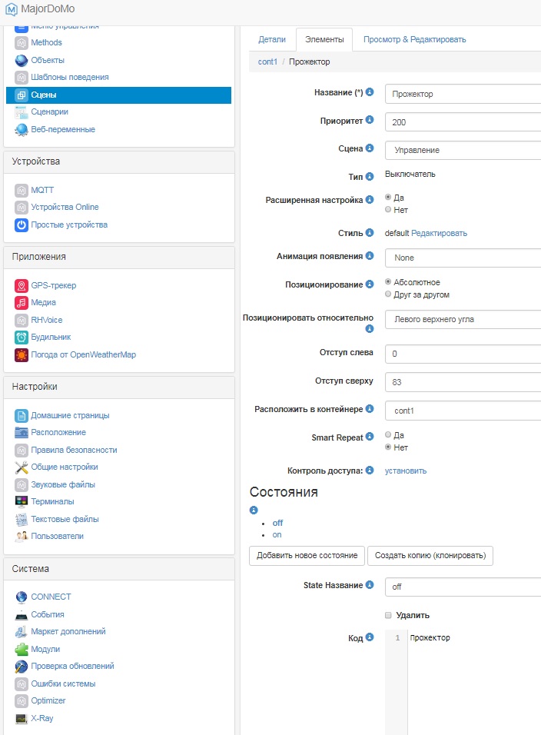This screenshot has height=735, width=541.
Task: Click the Расположение icon
Action: click(x=21, y=433)
